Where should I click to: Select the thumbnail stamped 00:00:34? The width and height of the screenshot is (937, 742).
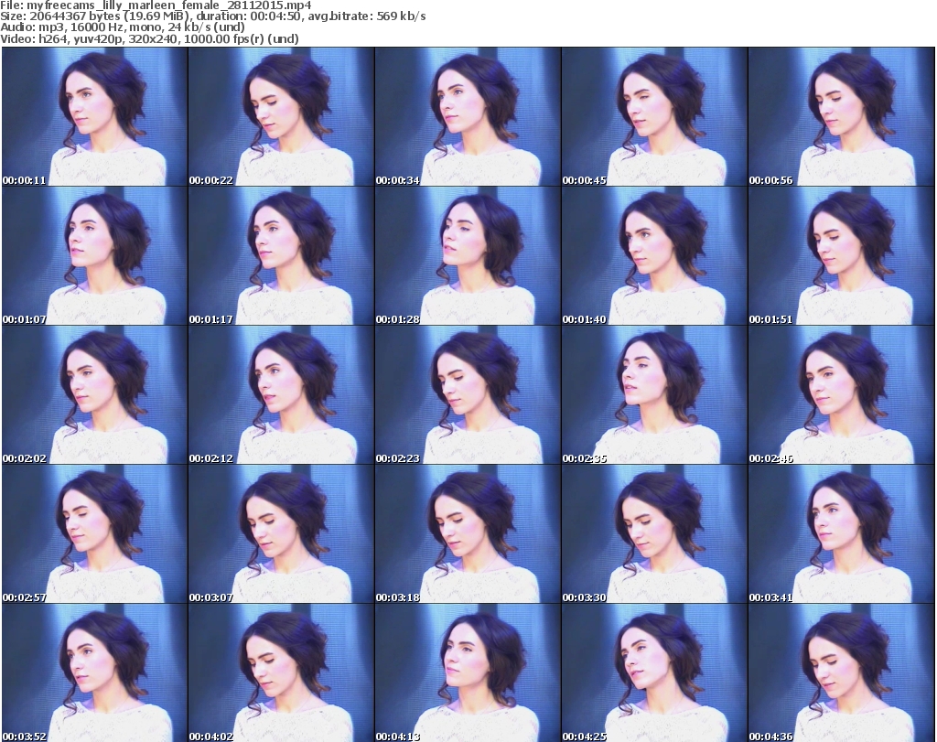[468, 116]
